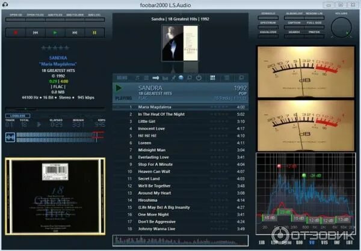Click the seek bar under track info
The image size is (361, 251).
pyautogui.click(x=55, y=109)
